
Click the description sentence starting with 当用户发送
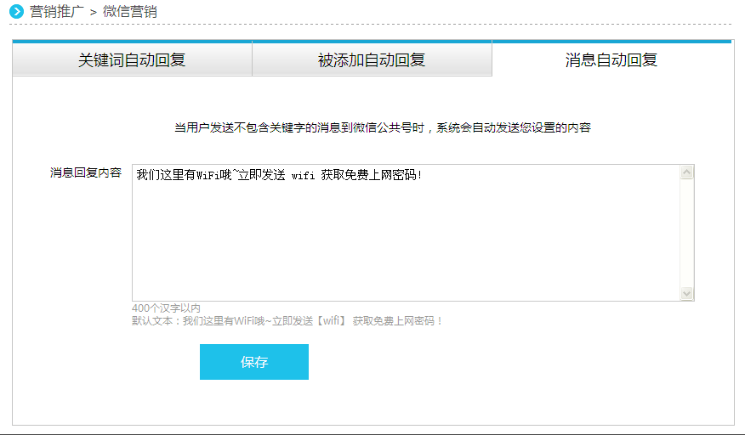click(382, 127)
